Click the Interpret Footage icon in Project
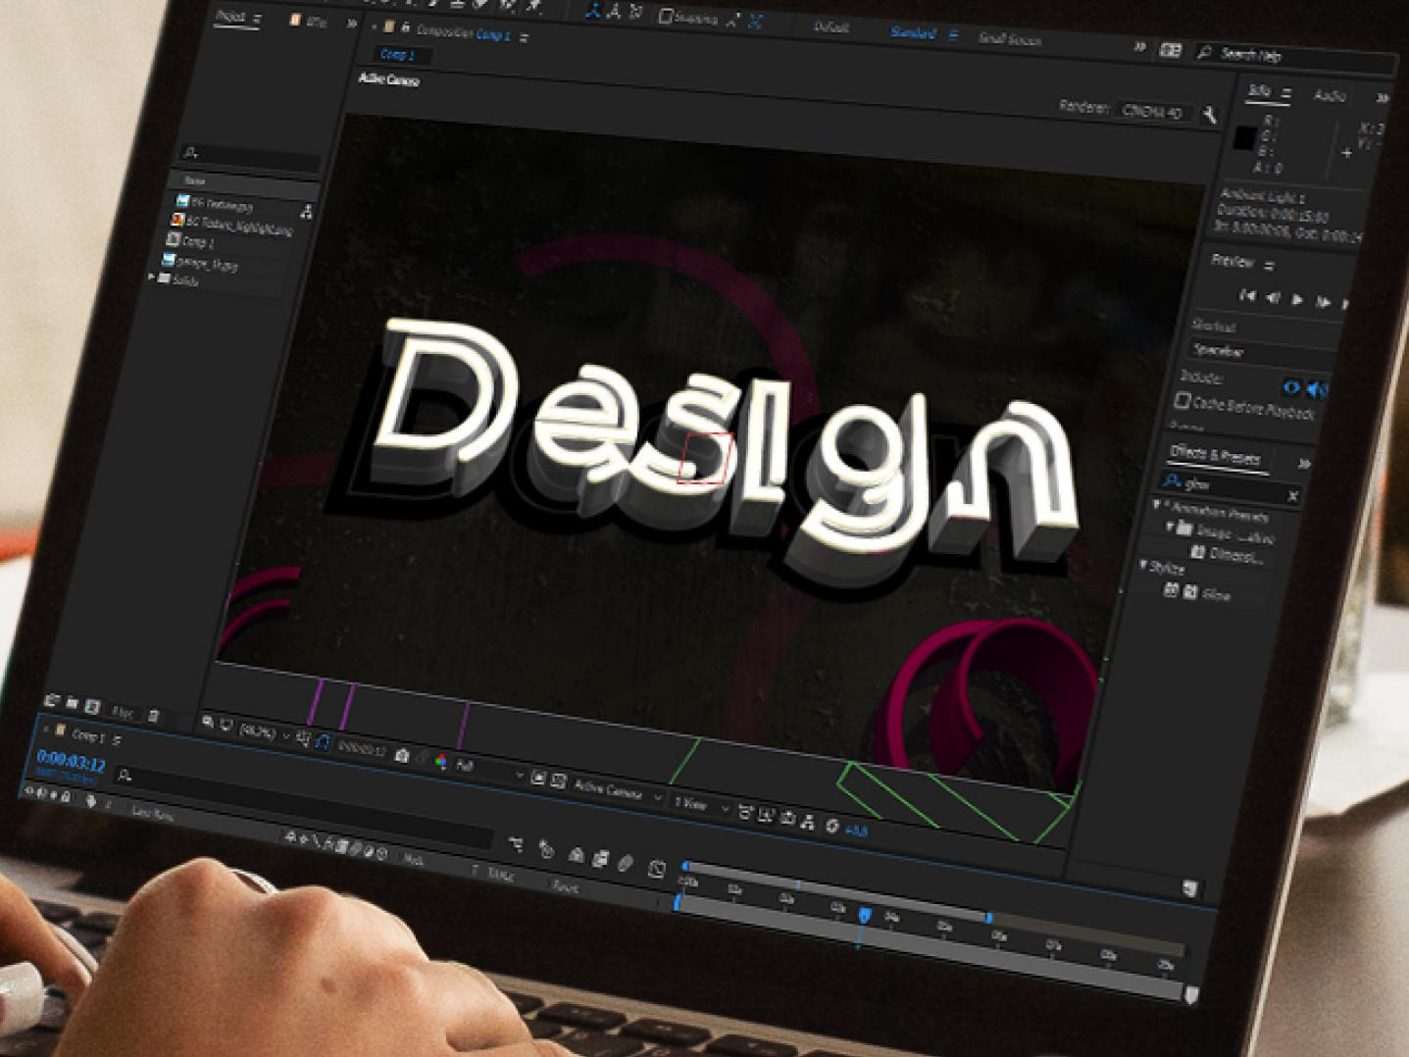 [x=52, y=701]
